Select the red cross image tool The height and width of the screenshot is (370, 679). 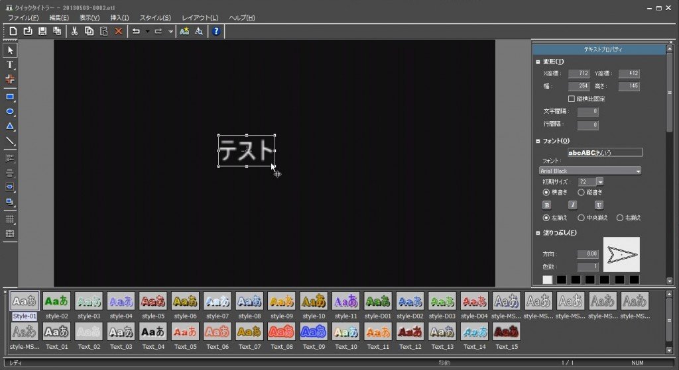(x=10, y=79)
